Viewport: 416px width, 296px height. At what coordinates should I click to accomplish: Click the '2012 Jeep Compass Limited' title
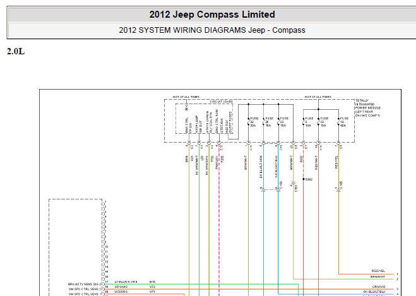coord(212,15)
